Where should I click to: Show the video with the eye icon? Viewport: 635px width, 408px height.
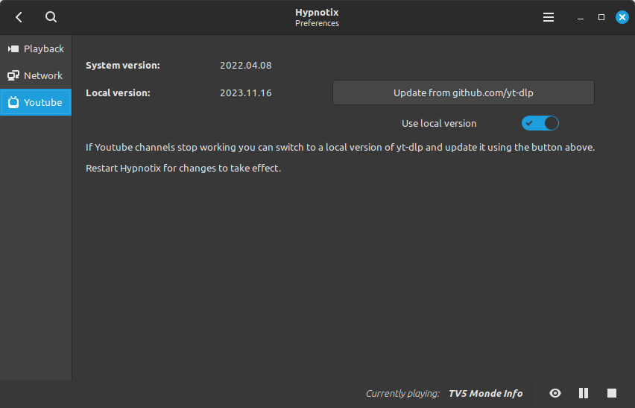555,393
